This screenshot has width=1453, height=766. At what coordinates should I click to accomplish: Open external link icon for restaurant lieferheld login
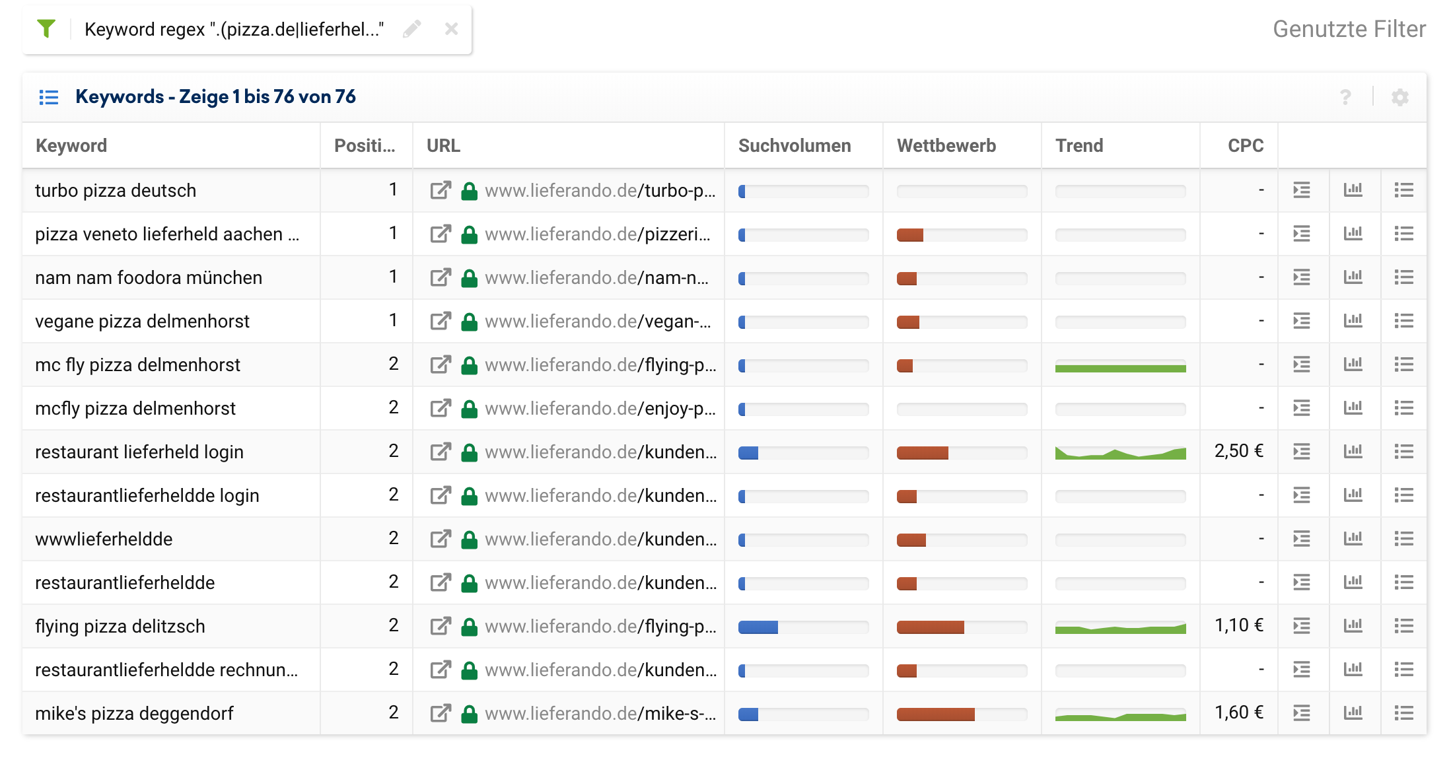[441, 452]
